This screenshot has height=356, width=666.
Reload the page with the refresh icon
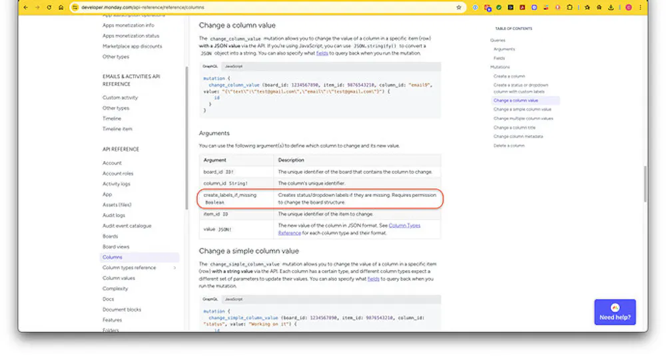point(49,7)
